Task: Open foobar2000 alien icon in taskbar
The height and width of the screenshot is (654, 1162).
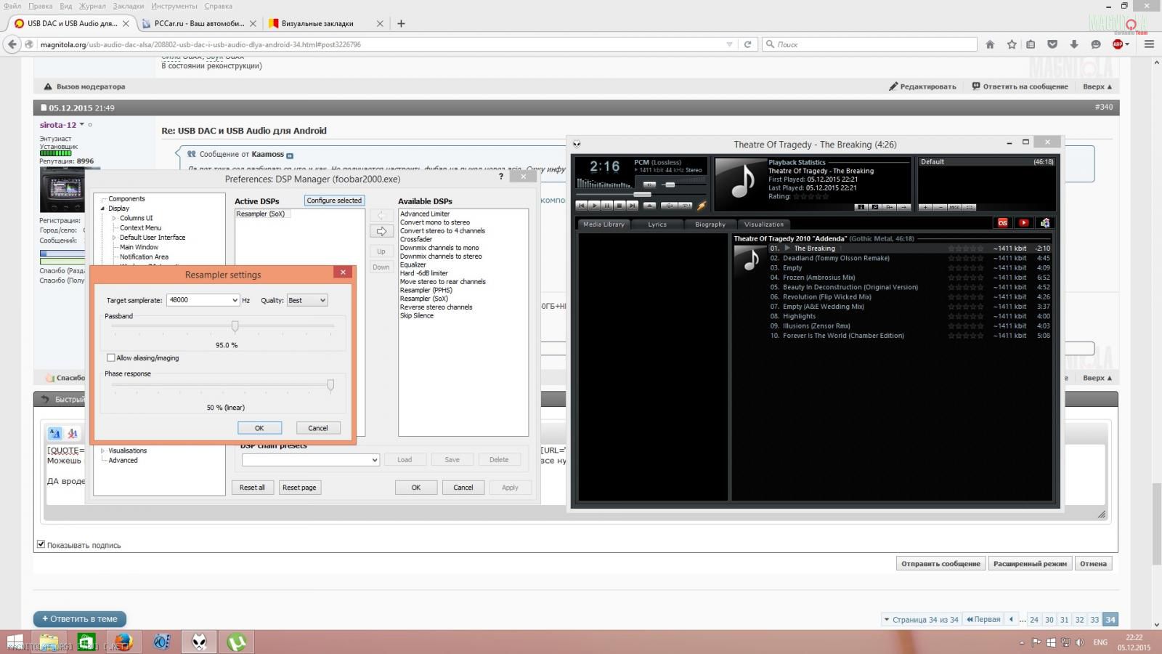Action: pyautogui.click(x=199, y=642)
